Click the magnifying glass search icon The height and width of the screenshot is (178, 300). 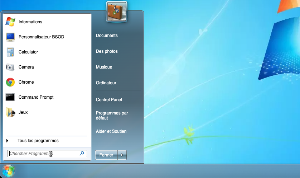[x=82, y=153]
